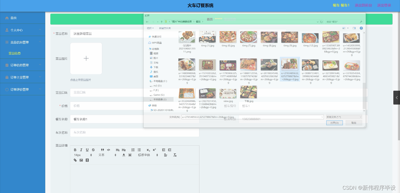Expand the 个人中心 sidebar menu

coord(22,30)
